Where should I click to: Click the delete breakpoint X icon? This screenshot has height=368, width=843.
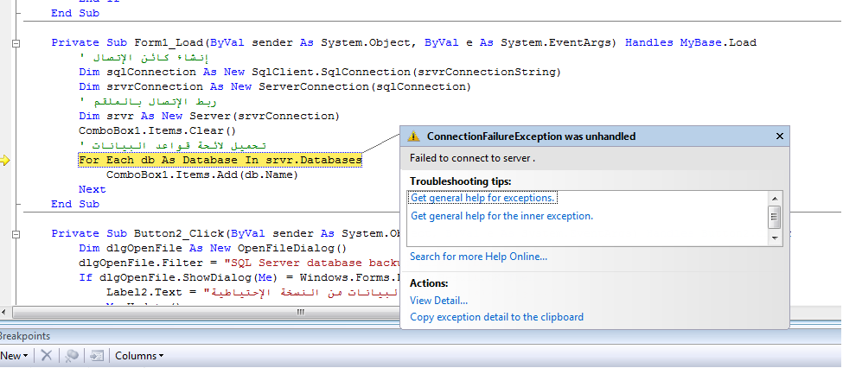pos(47,355)
